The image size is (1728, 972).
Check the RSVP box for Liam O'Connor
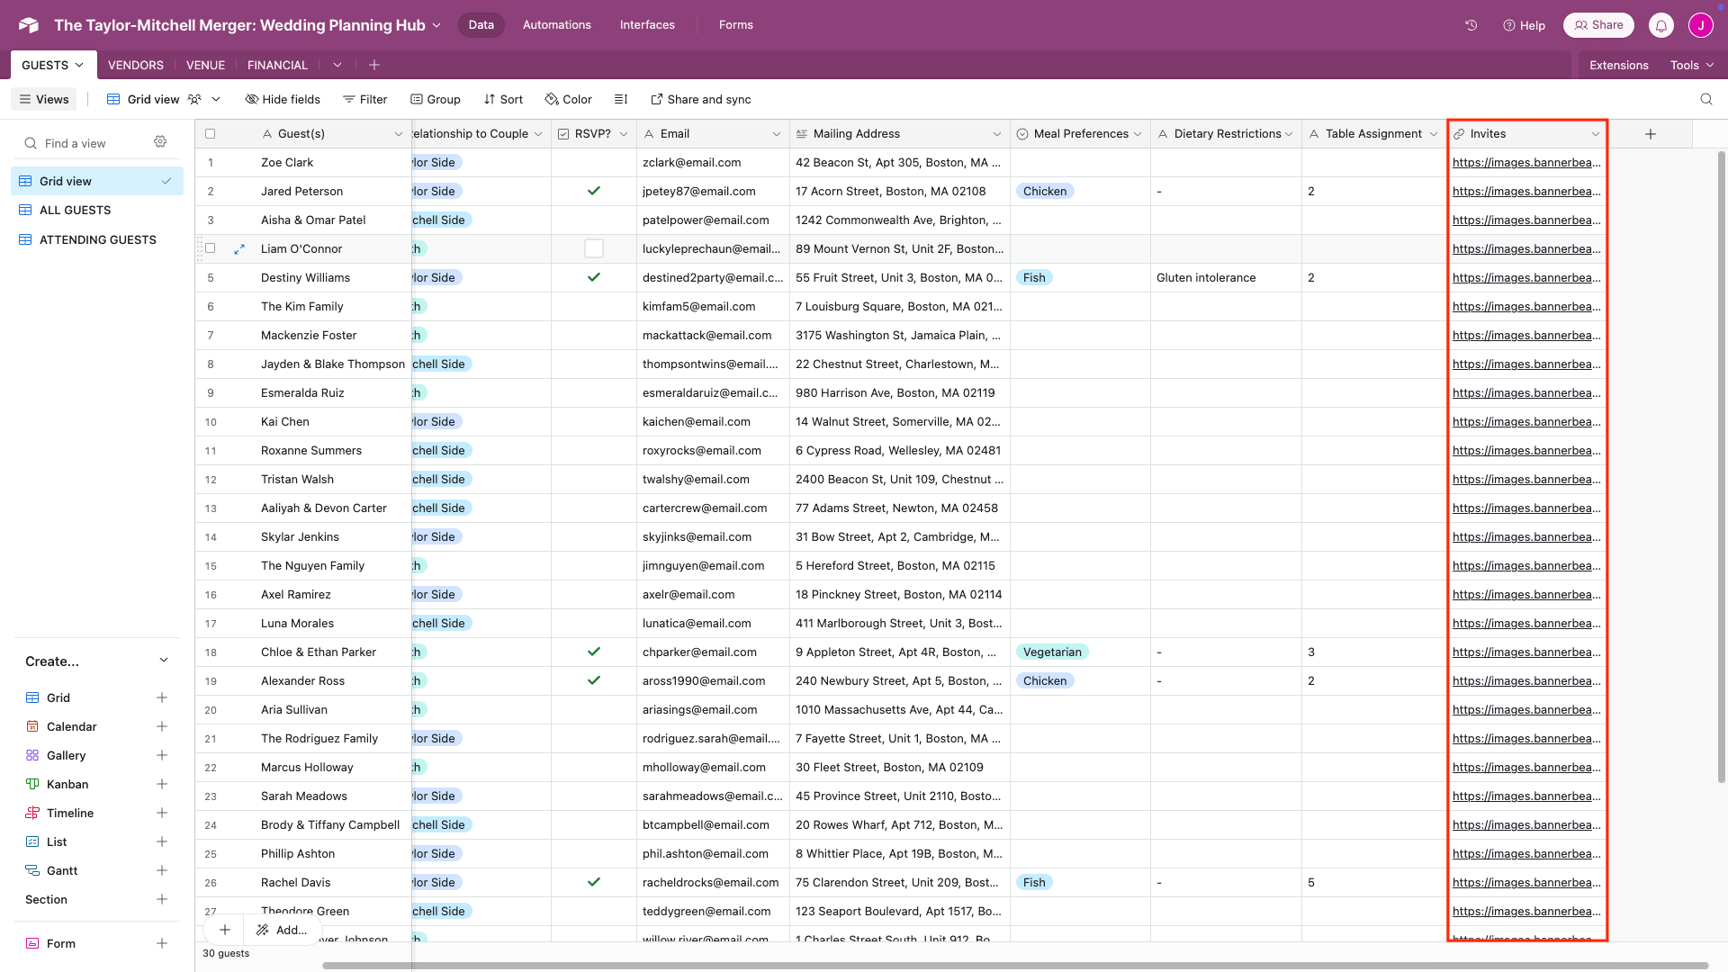coord(593,248)
